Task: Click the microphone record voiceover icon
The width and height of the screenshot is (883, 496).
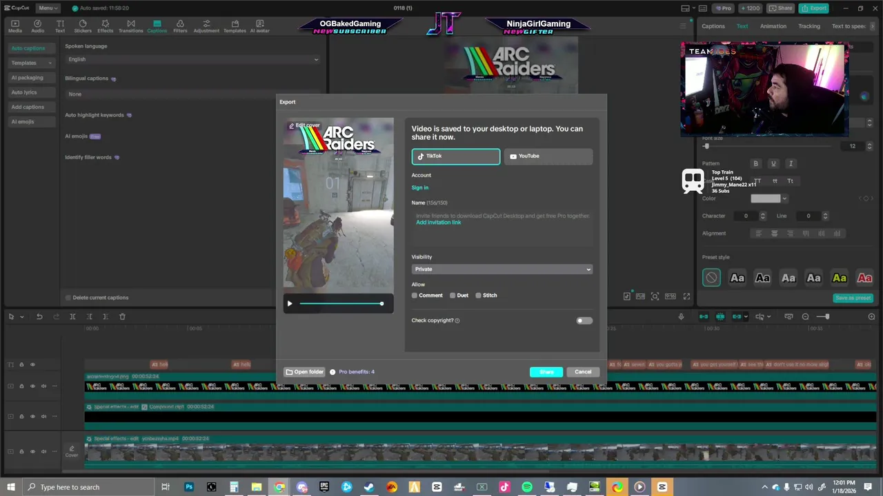Action: pos(681,316)
